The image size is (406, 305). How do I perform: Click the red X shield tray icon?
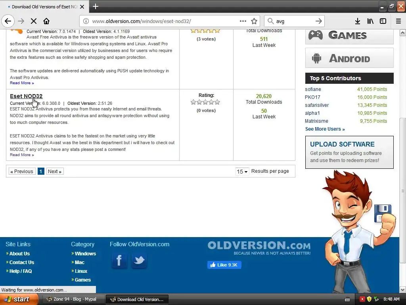[362, 299]
